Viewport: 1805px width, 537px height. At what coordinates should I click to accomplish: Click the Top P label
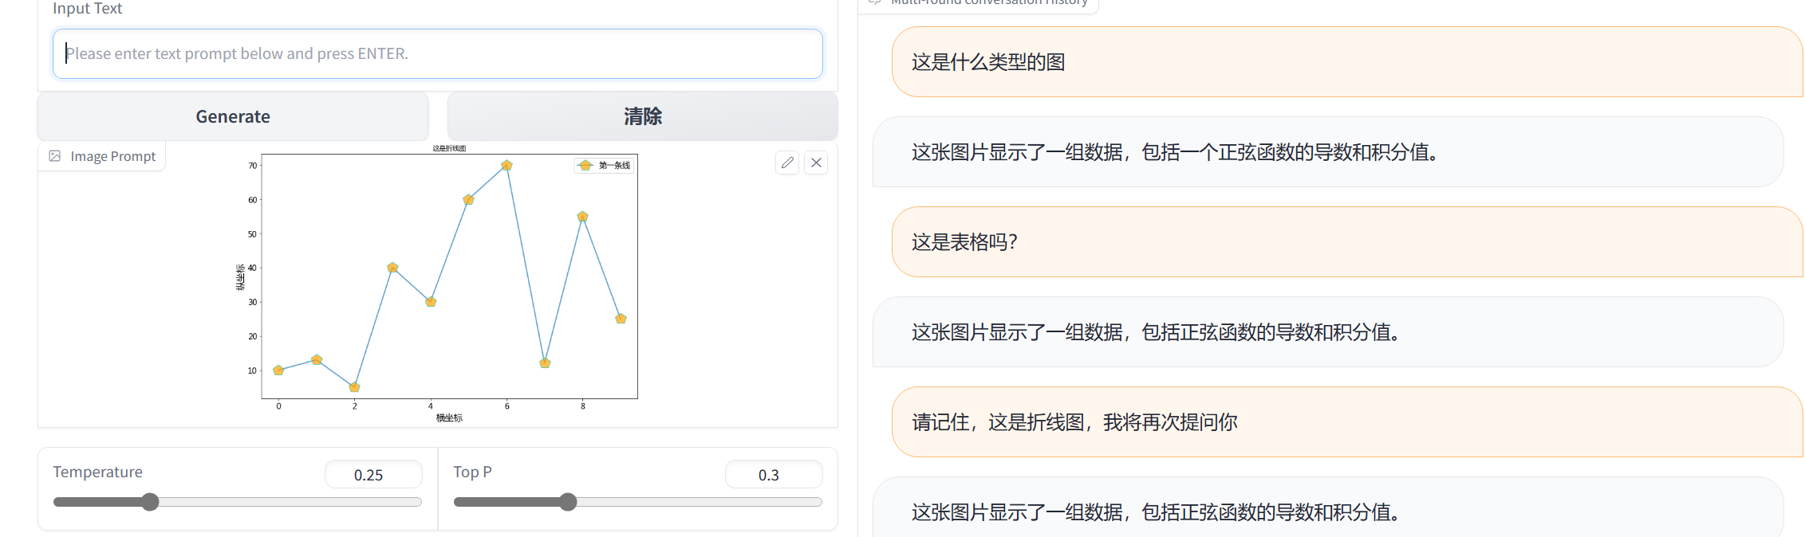472,472
